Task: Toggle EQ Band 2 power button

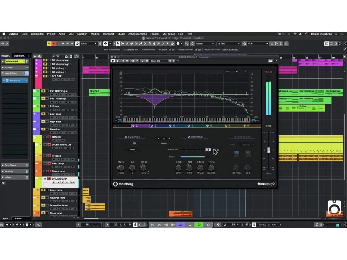Action: click(126, 137)
